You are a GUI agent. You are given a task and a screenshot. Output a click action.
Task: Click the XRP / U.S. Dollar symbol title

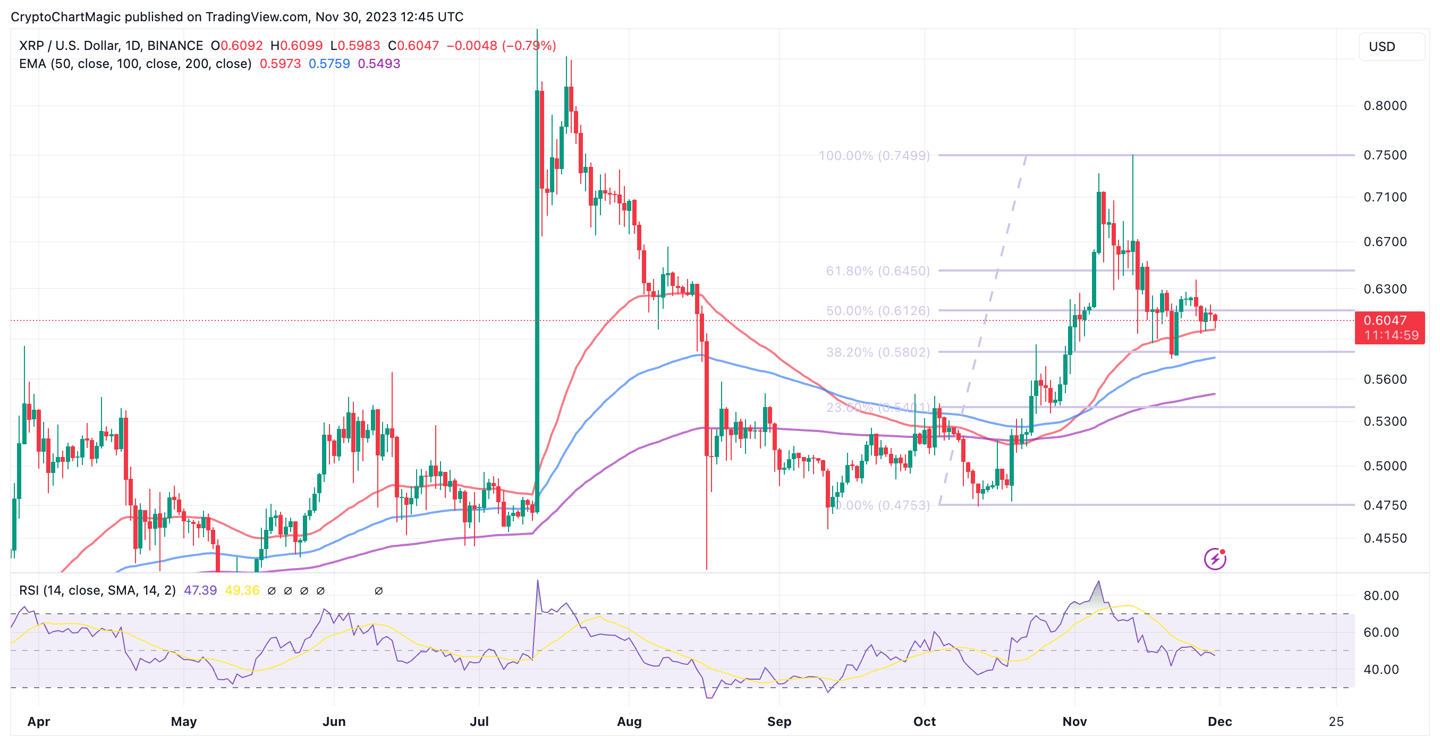111,45
